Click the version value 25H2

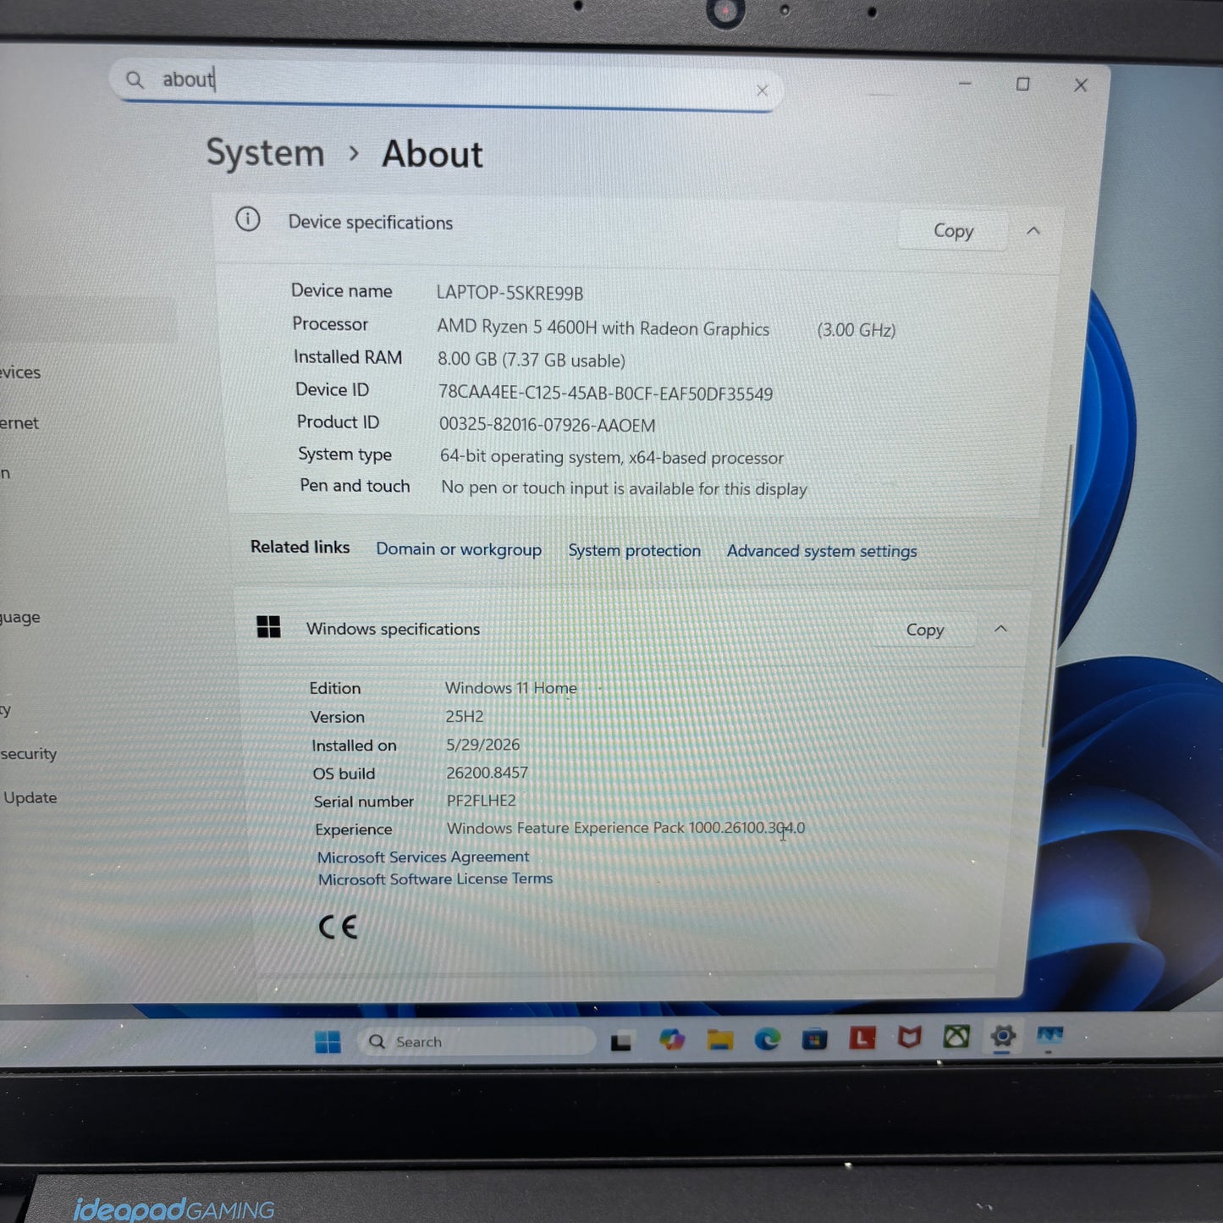[x=465, y=716]
